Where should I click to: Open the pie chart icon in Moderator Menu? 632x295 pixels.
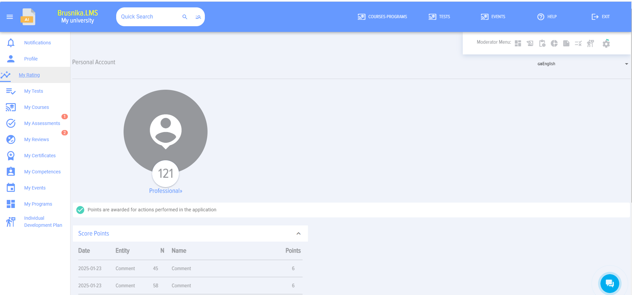pyautogui.click(x=554, y=43)
